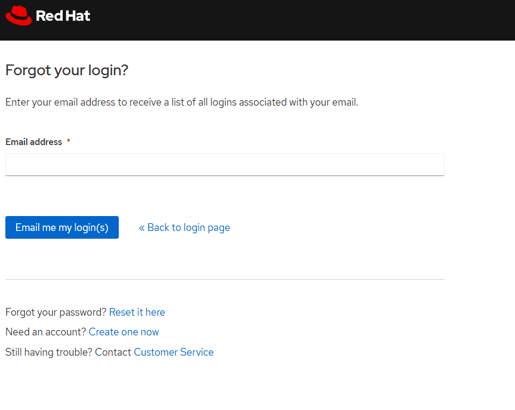
Task: Click the red asterisk next to Email address
Action: pos(68,141)
